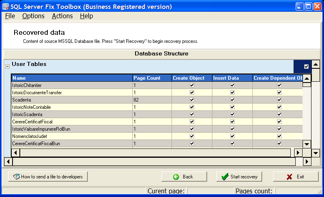
Task: Click inner table scroll down arrow
Action: pyautogui.click(x=307, y=144)
